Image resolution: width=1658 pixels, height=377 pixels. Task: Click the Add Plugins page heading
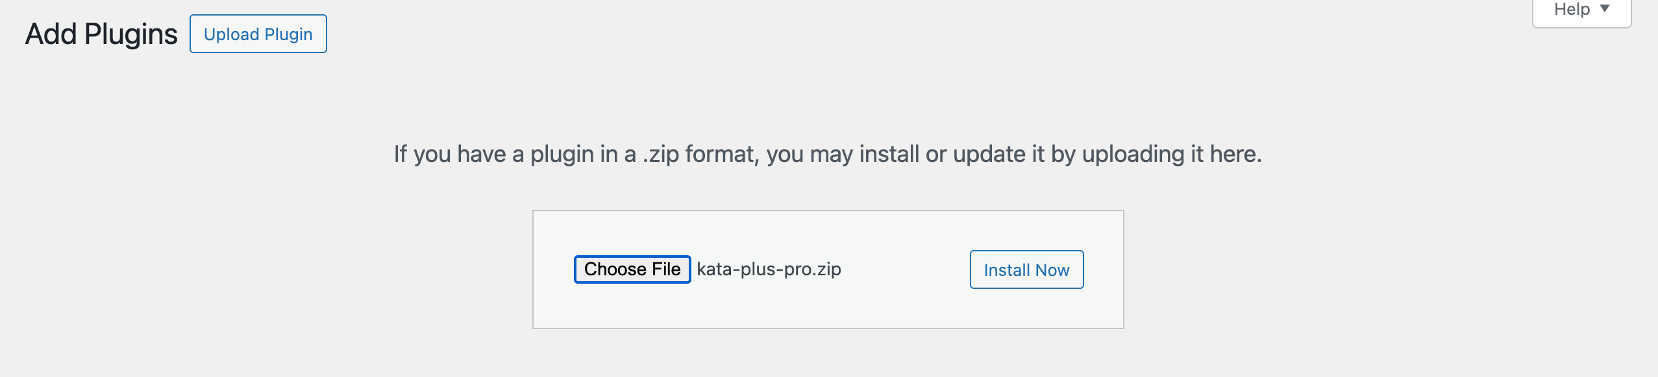(101, 34)
